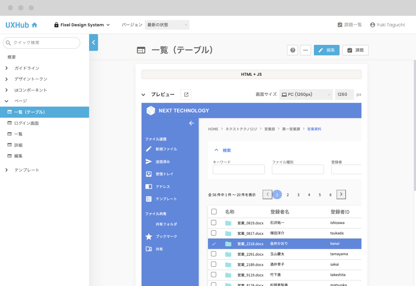Open the help question mark icon
416x286 pixels.
click(292, 50)
